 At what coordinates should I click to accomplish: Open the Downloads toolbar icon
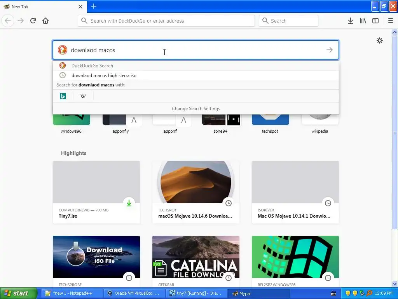[351, 21]
